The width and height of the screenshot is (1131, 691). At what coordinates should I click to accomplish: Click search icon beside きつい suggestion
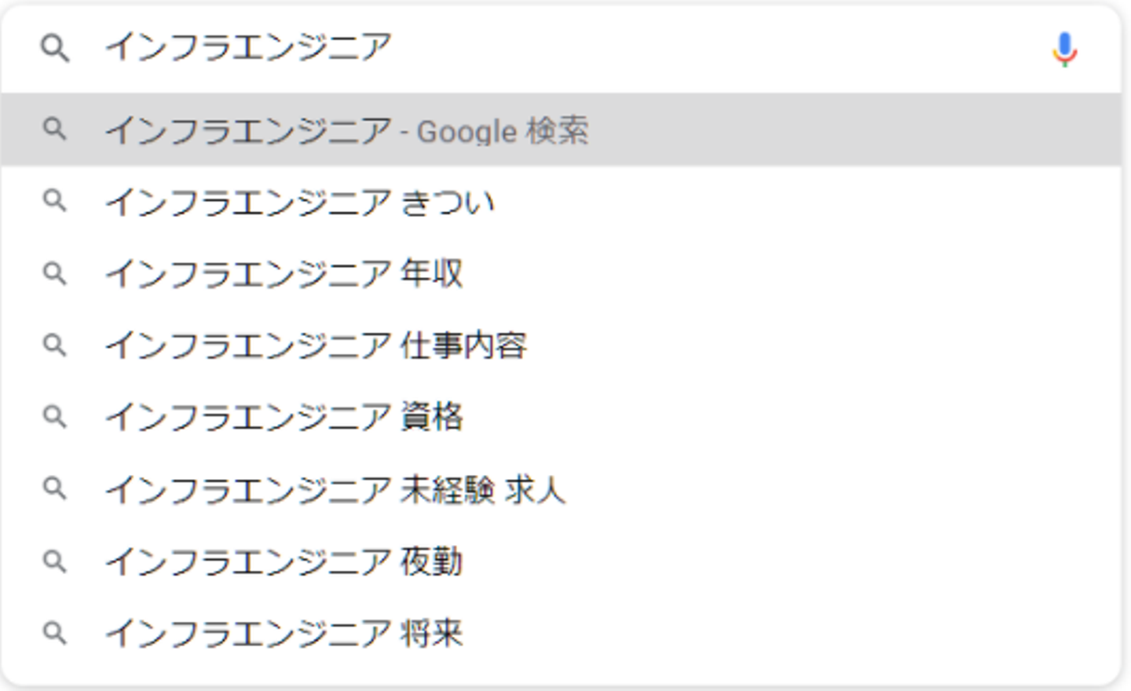pyautogui.click(x=54, y=201)
